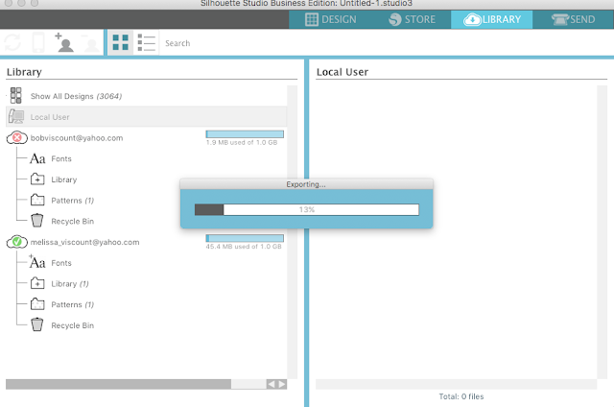The height and width of the screenshot is (407, 614).
Task: Click the Exporting progress bar
Action: point(307,209)
